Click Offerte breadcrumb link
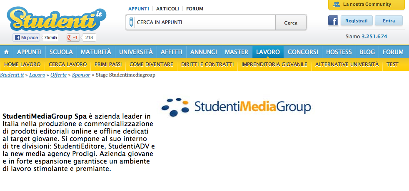The height and width of the screenshot is (191, 409). 58,75
